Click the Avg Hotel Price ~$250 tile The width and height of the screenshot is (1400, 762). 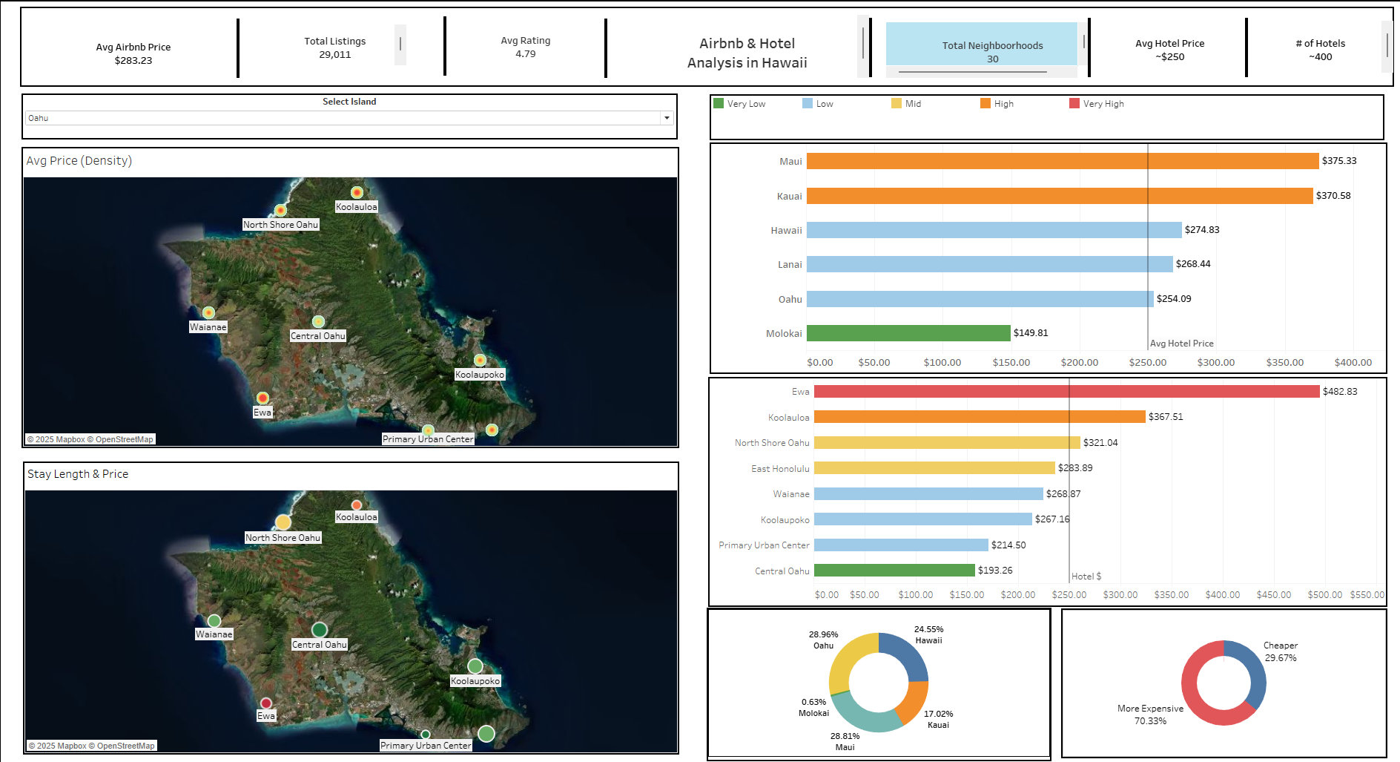point(1170,50)
